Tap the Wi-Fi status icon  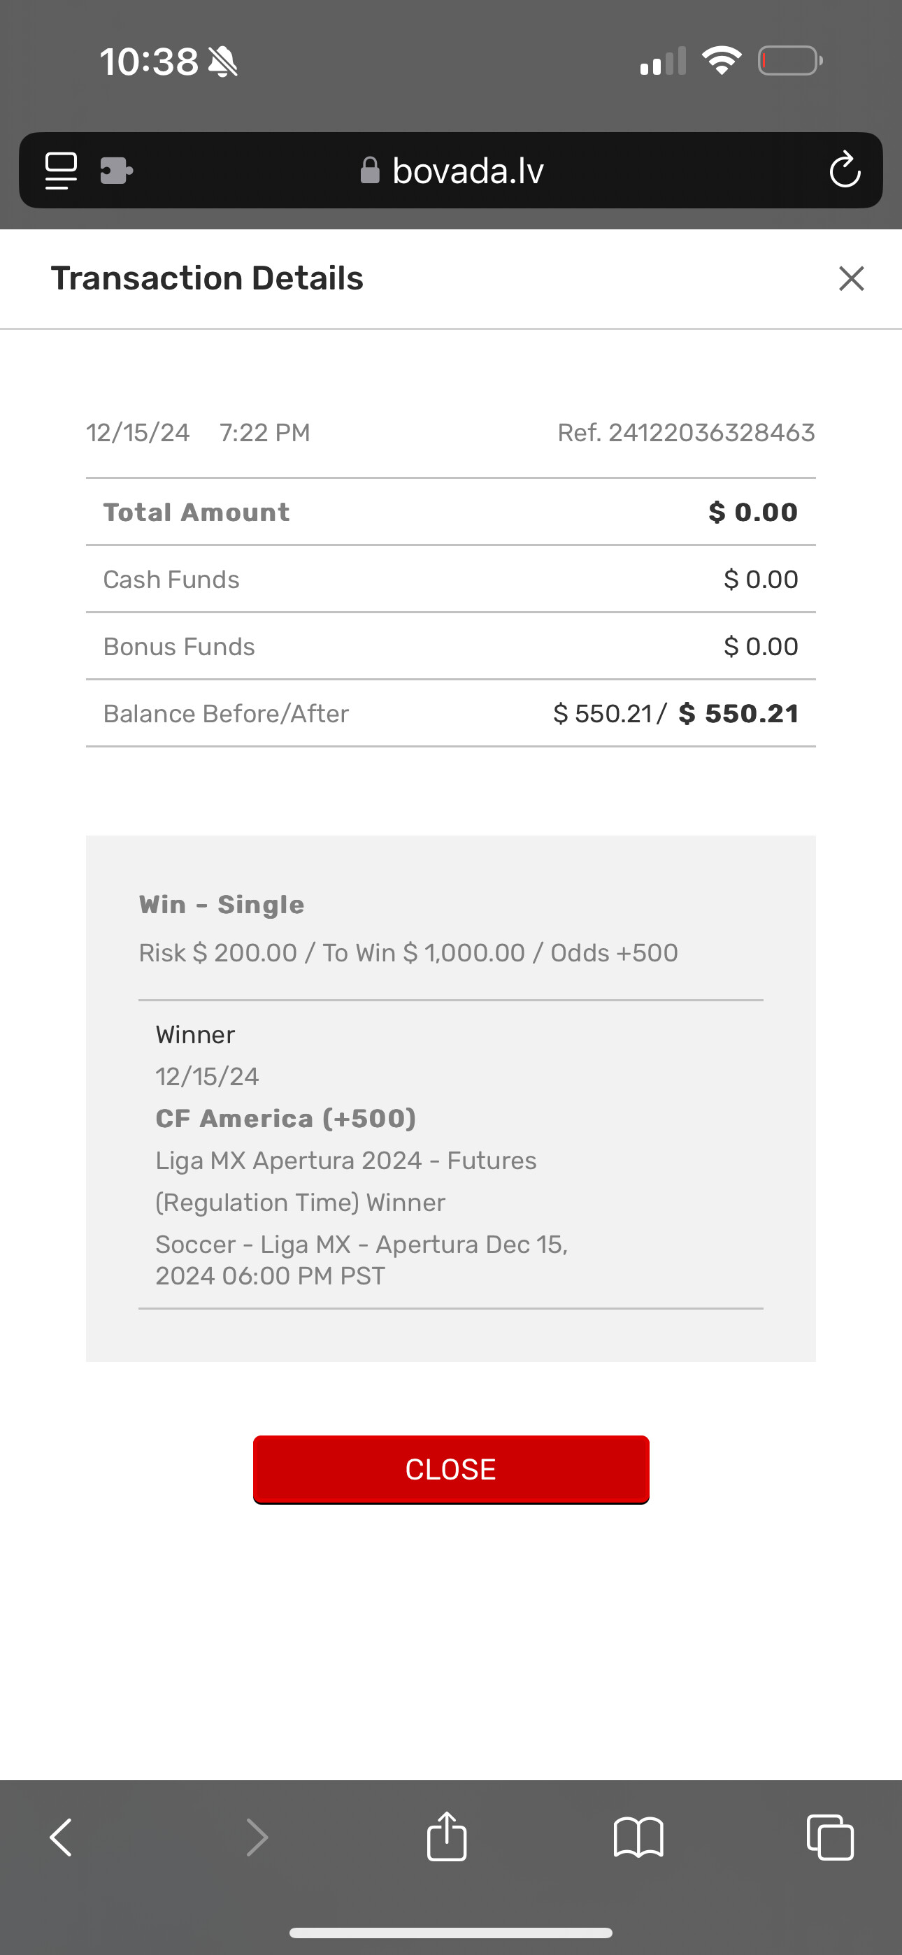pos(722,61)
